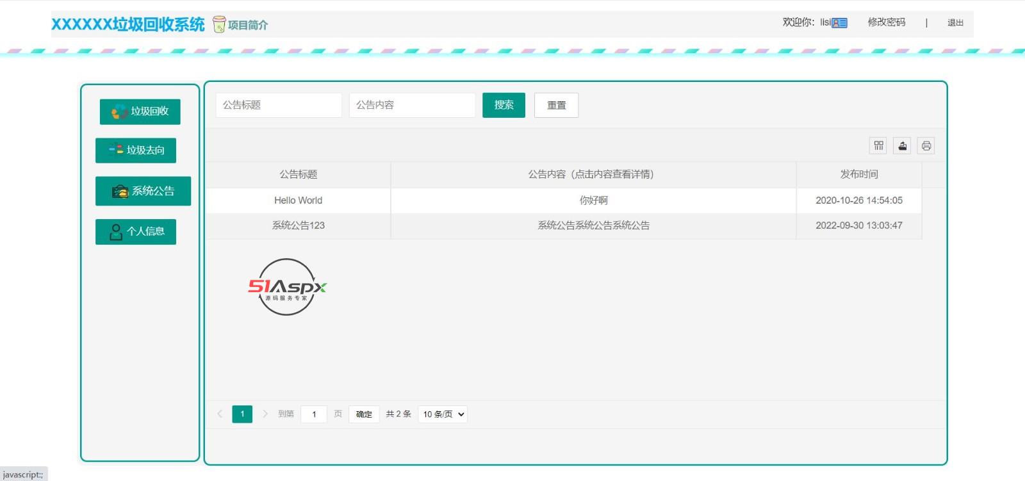The width and height of the screenshot is (1025, 481).
Task: Click the Hello World title cell
Action: [298, 200]
